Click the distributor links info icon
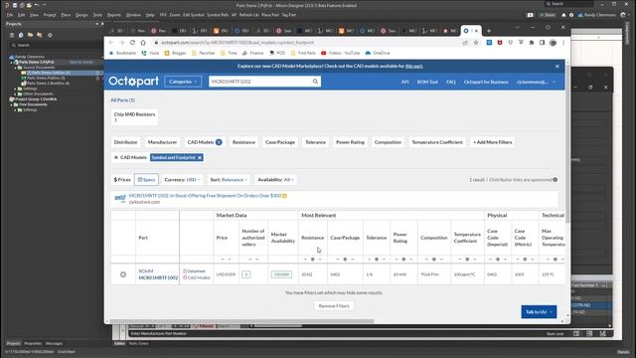 pyautogui.click(x=556, y=179)
